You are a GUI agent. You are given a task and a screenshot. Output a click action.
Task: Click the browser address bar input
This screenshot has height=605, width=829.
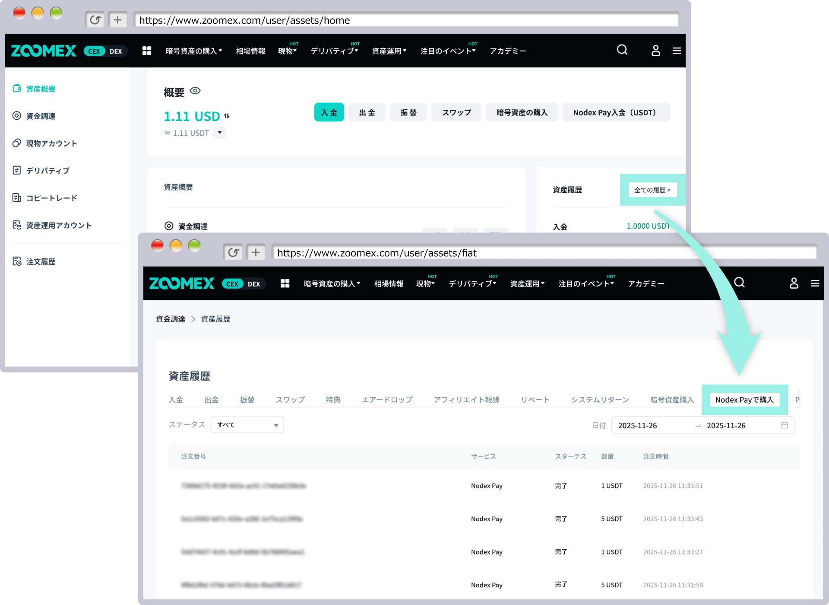(406, 20)
